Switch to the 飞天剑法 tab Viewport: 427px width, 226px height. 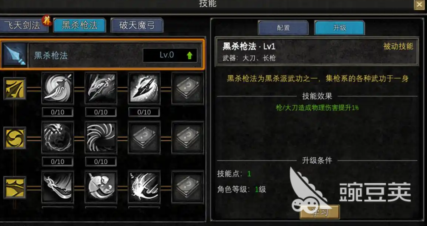click(x=24, y=25)
